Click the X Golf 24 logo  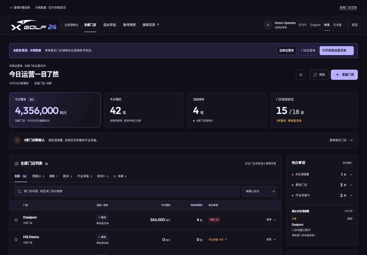(x=34, y=25)
